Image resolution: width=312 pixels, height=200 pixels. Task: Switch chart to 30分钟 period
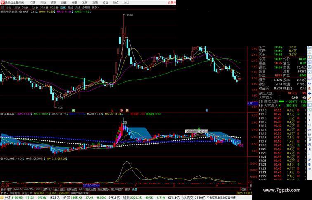[44, 7]
